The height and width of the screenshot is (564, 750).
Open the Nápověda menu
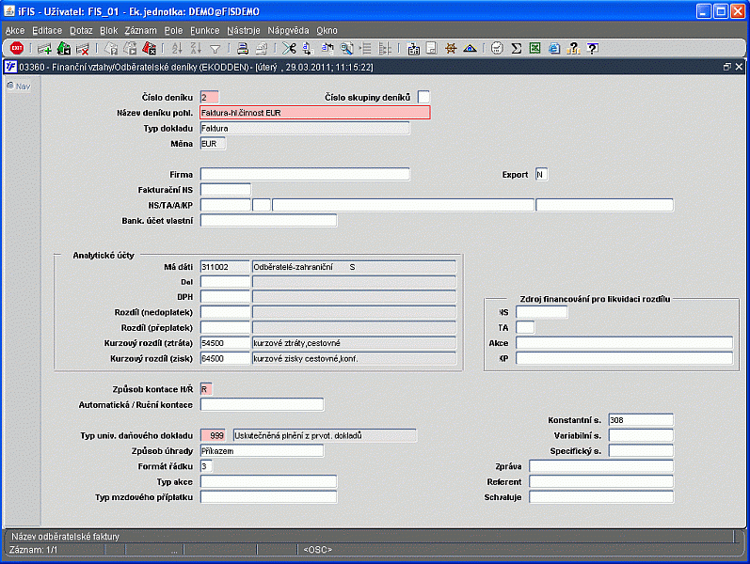[x=288, y=31]
